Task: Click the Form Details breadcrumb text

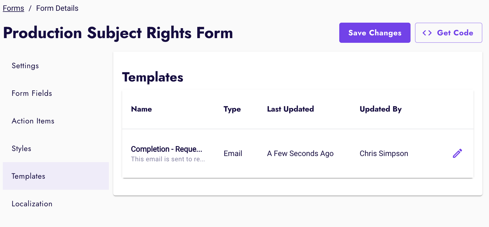Action: pos(57,8)
